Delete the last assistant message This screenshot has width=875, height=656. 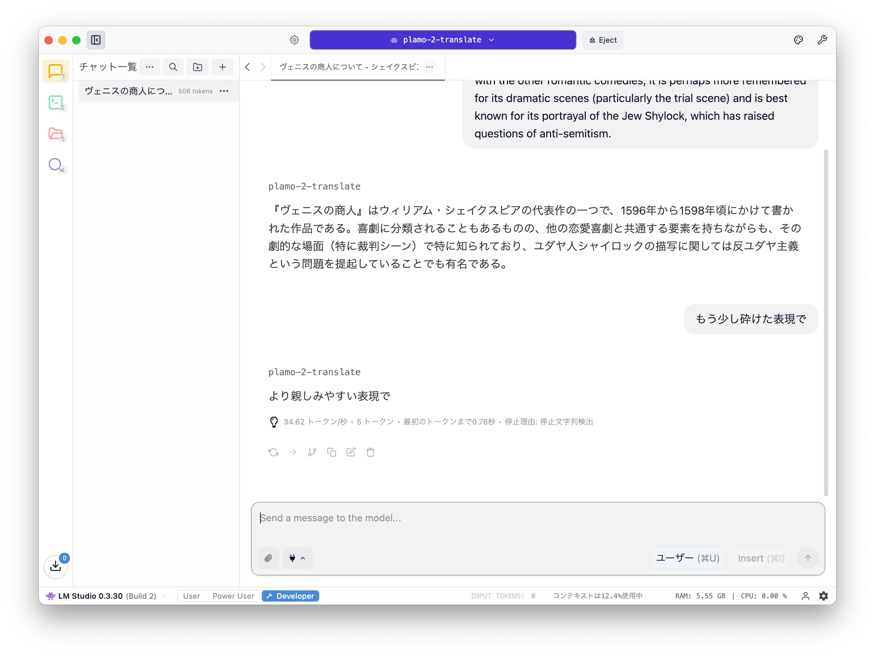370,452
